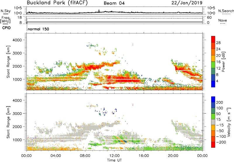Click the '16:00' time tick label
The image size is (234, 162).
pos(144,156)
